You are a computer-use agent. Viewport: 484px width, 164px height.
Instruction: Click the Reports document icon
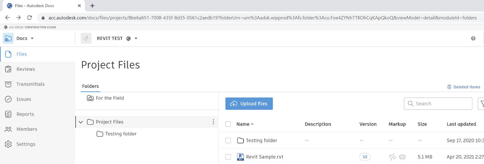(x=8, y=114)
